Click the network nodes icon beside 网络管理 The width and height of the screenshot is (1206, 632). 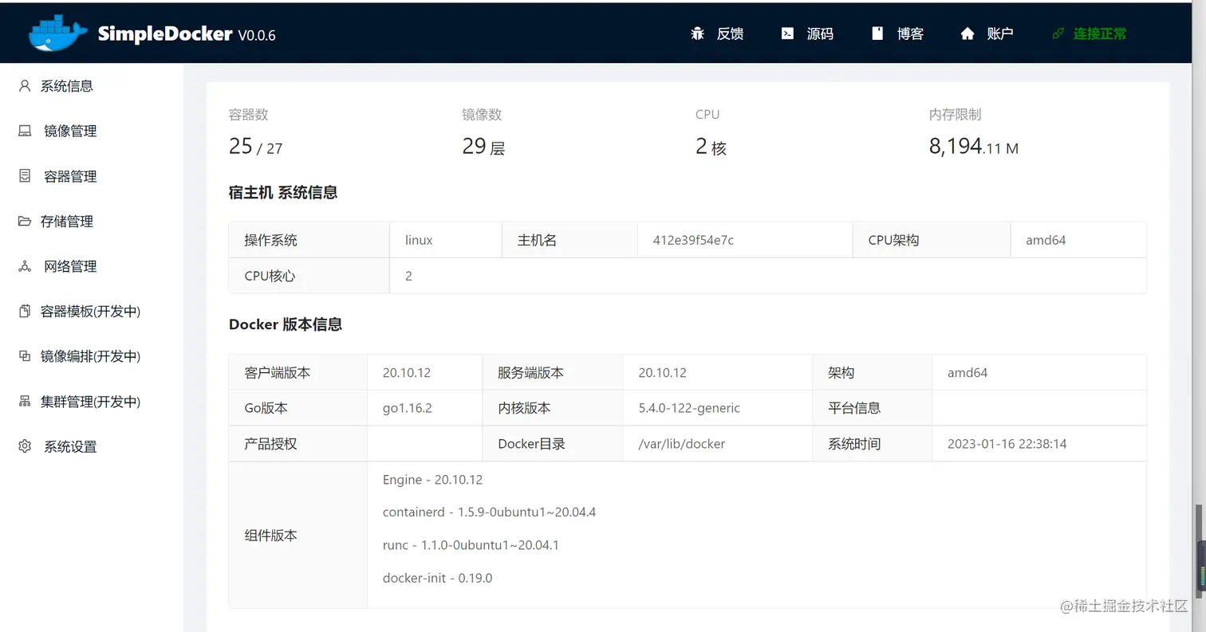pyautogui.click(x=25, y=266)
